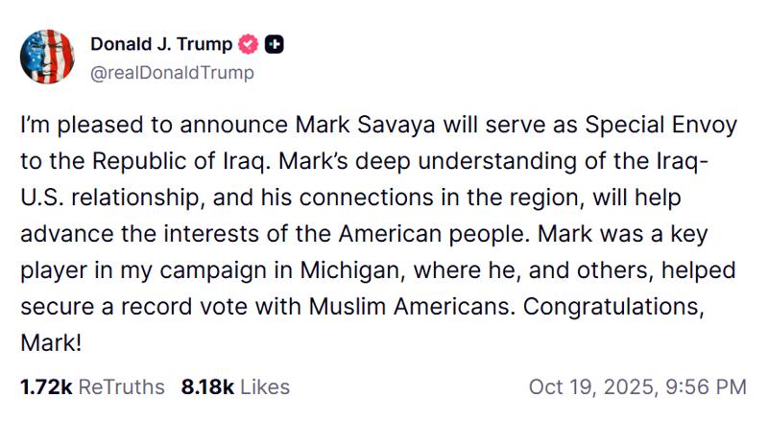Click the red verified checkmark badge
The height and width of the screenshot is (421, 768).
click(x=249, y=44)
